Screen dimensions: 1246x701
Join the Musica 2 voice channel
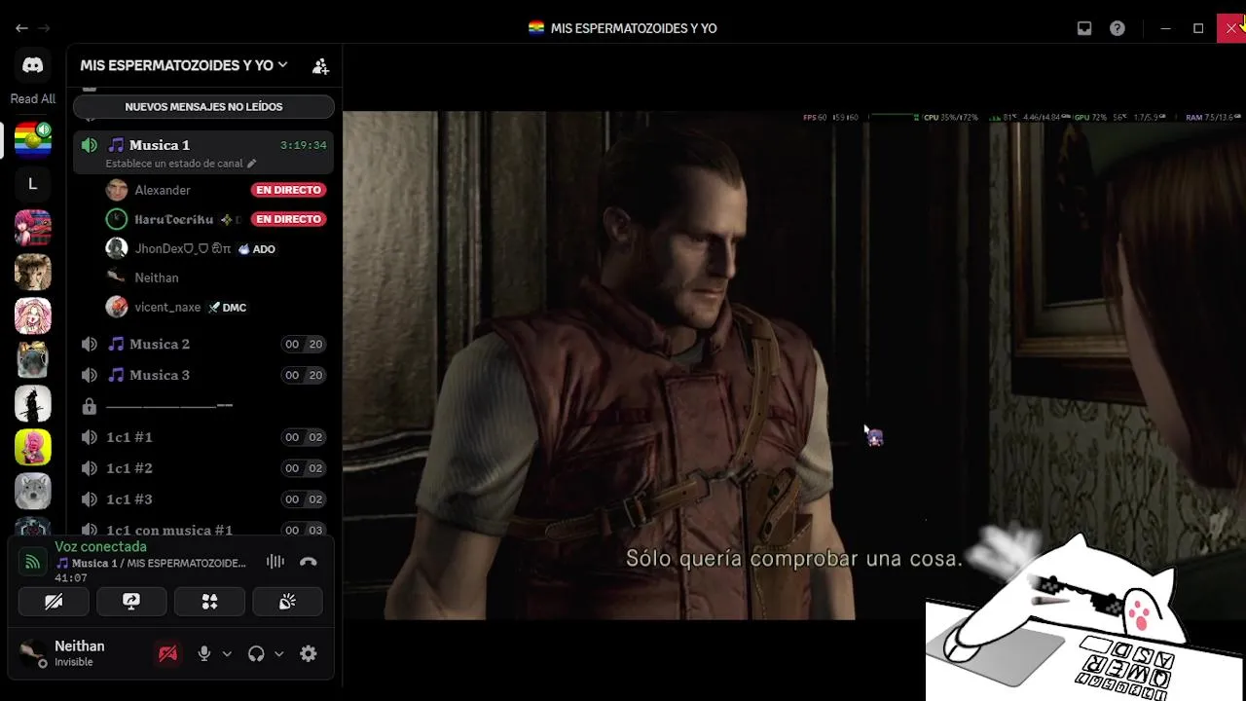[x=203, y=344]
